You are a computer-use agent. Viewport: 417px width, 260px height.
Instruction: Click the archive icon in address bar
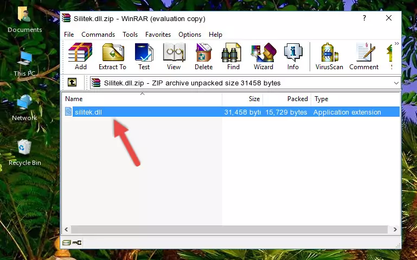click(96, 83)
